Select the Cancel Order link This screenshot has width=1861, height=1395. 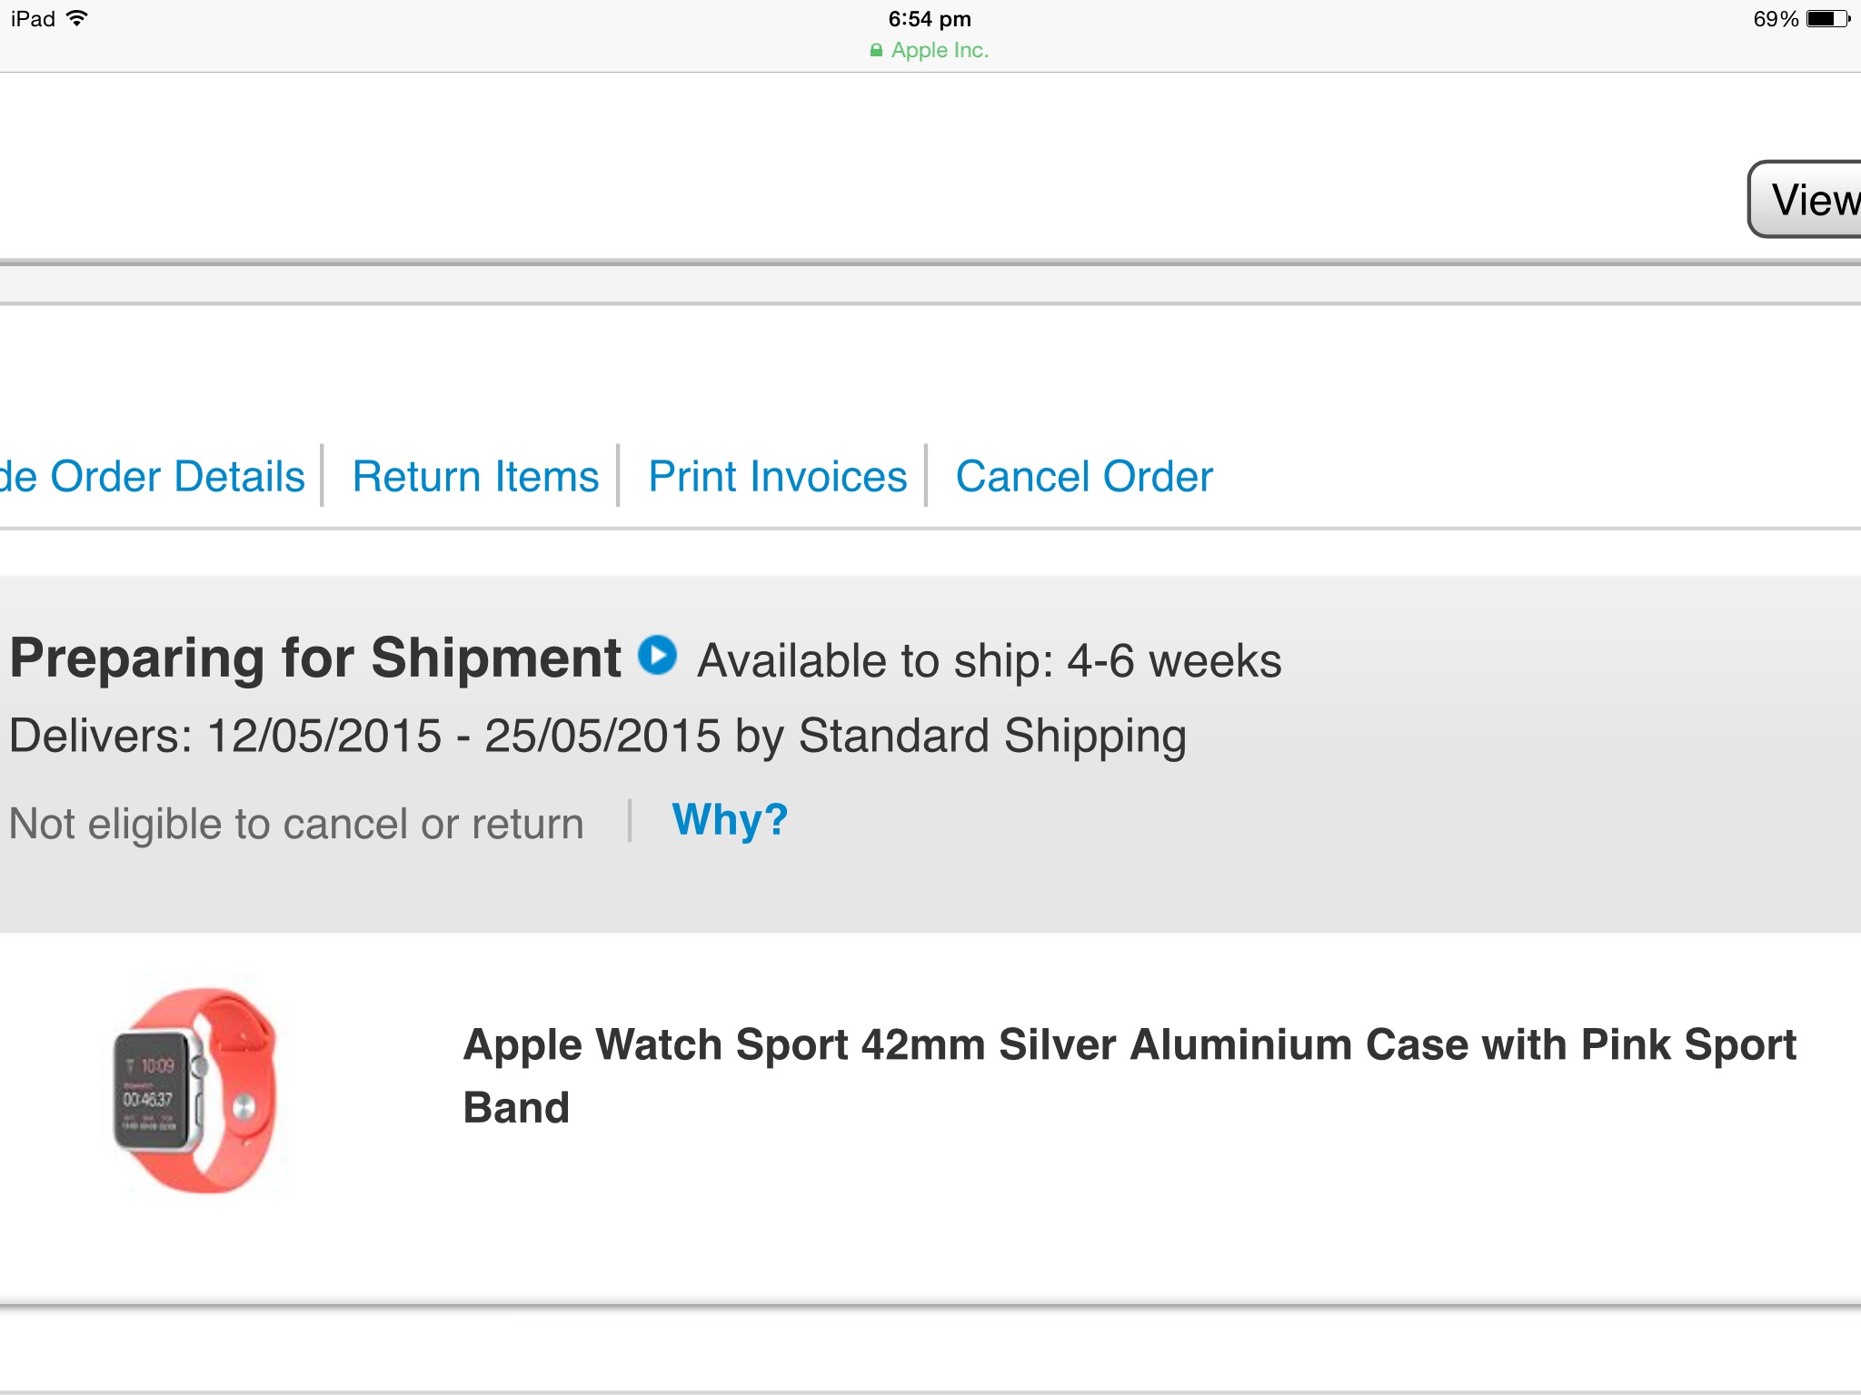(1084, 477)
